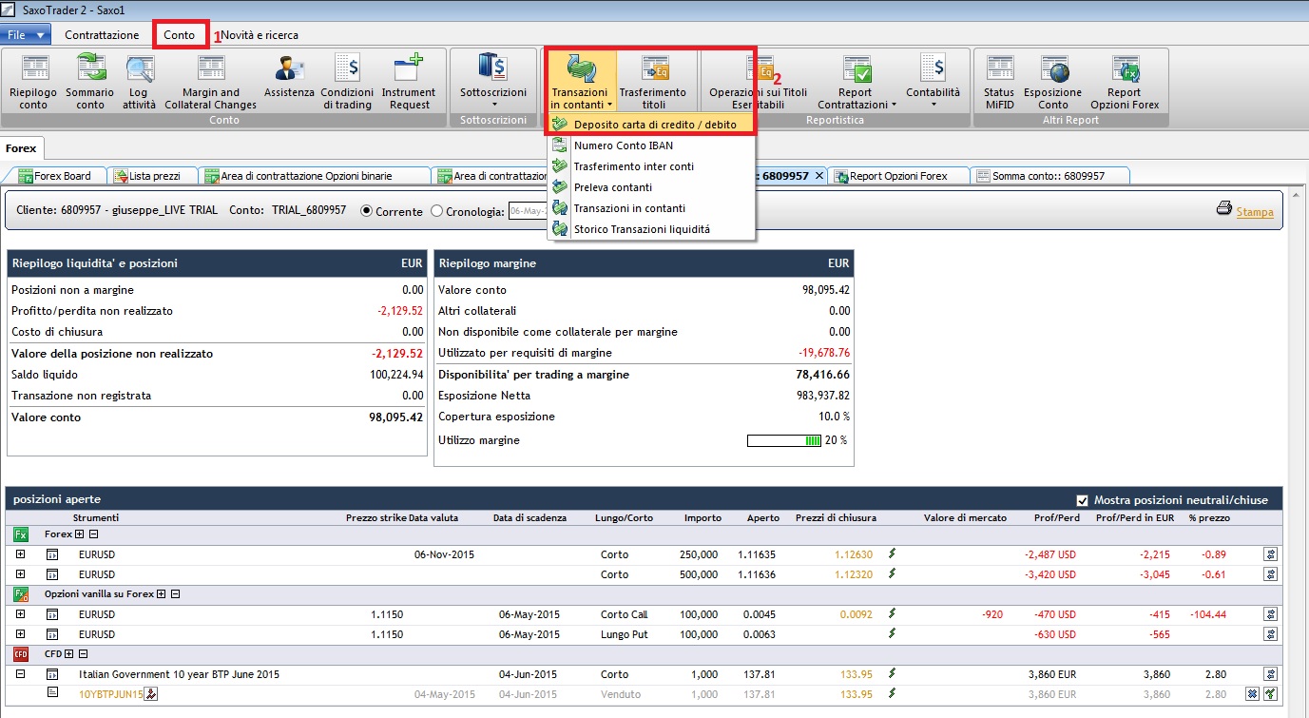Viewport: 1309px width, 718px height.
Task: Open the Sottoscrizioni dropdown button
Action: pyautogui.click(x=493, y=82)
